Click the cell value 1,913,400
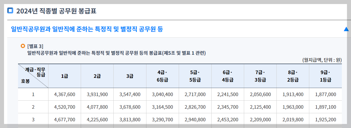Image resolution: width=351 pixels, height=128 pixels. coord(293,94)
